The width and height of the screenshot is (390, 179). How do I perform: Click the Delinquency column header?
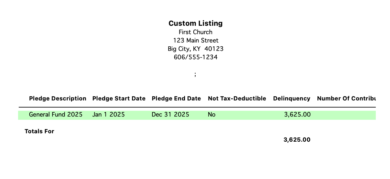[x=292, y=99]
